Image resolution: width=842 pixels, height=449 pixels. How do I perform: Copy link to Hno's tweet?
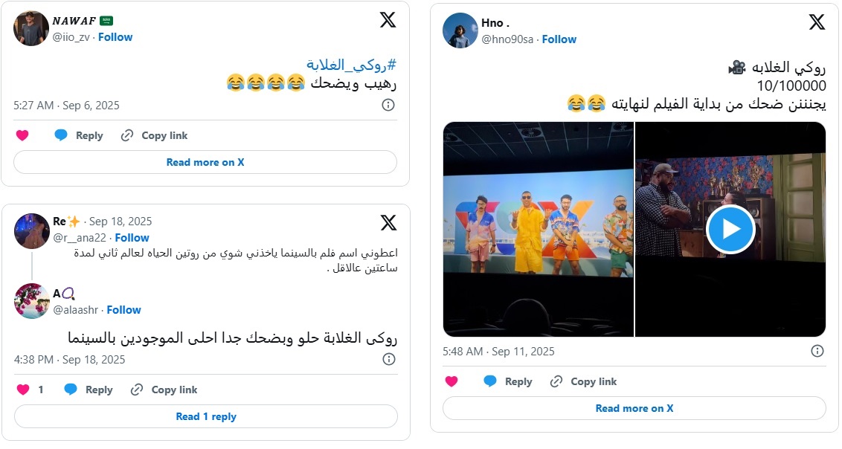click(x=583, y=381)
